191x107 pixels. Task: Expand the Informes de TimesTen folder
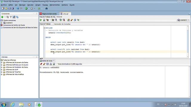coord(1,72)
